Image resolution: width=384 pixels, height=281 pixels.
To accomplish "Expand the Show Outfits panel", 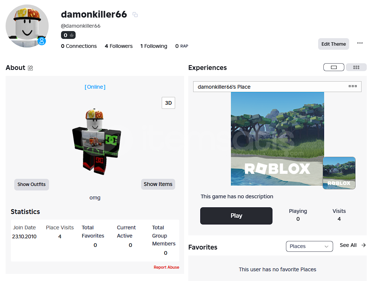I will coord(31,184).
